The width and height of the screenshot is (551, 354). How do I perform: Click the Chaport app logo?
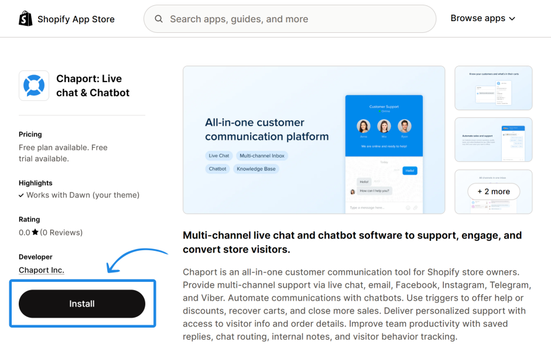(34, 85)
